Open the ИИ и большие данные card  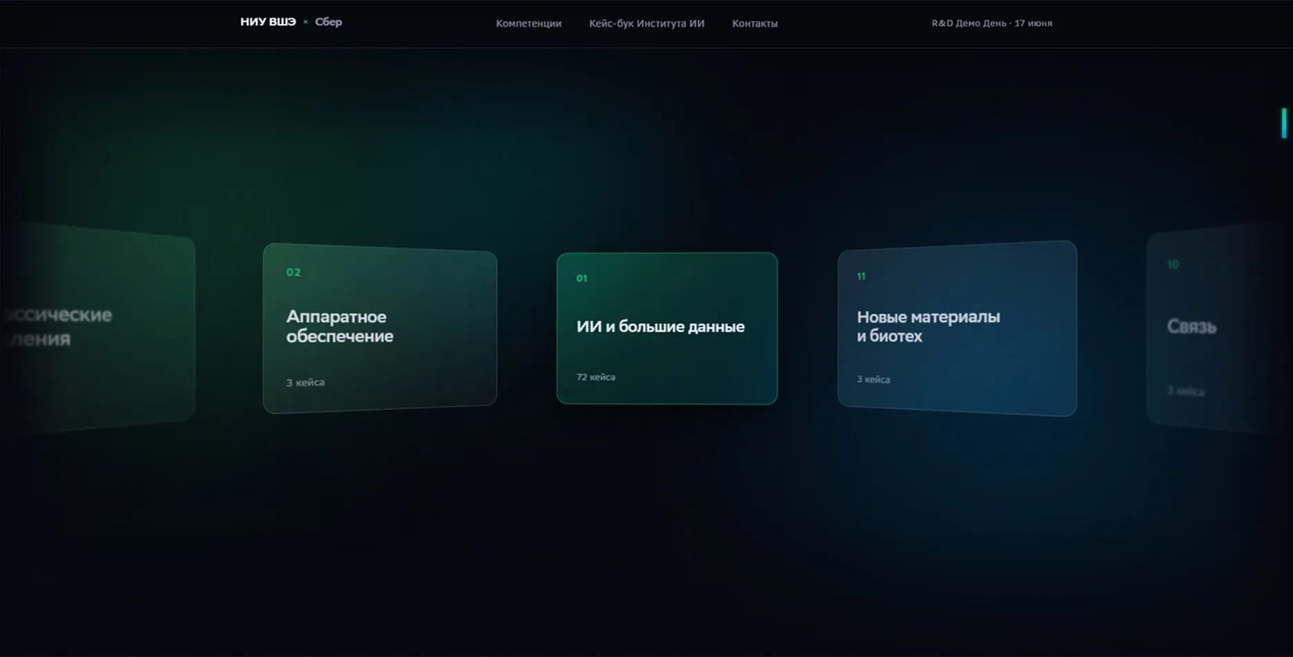click(667, 328)
